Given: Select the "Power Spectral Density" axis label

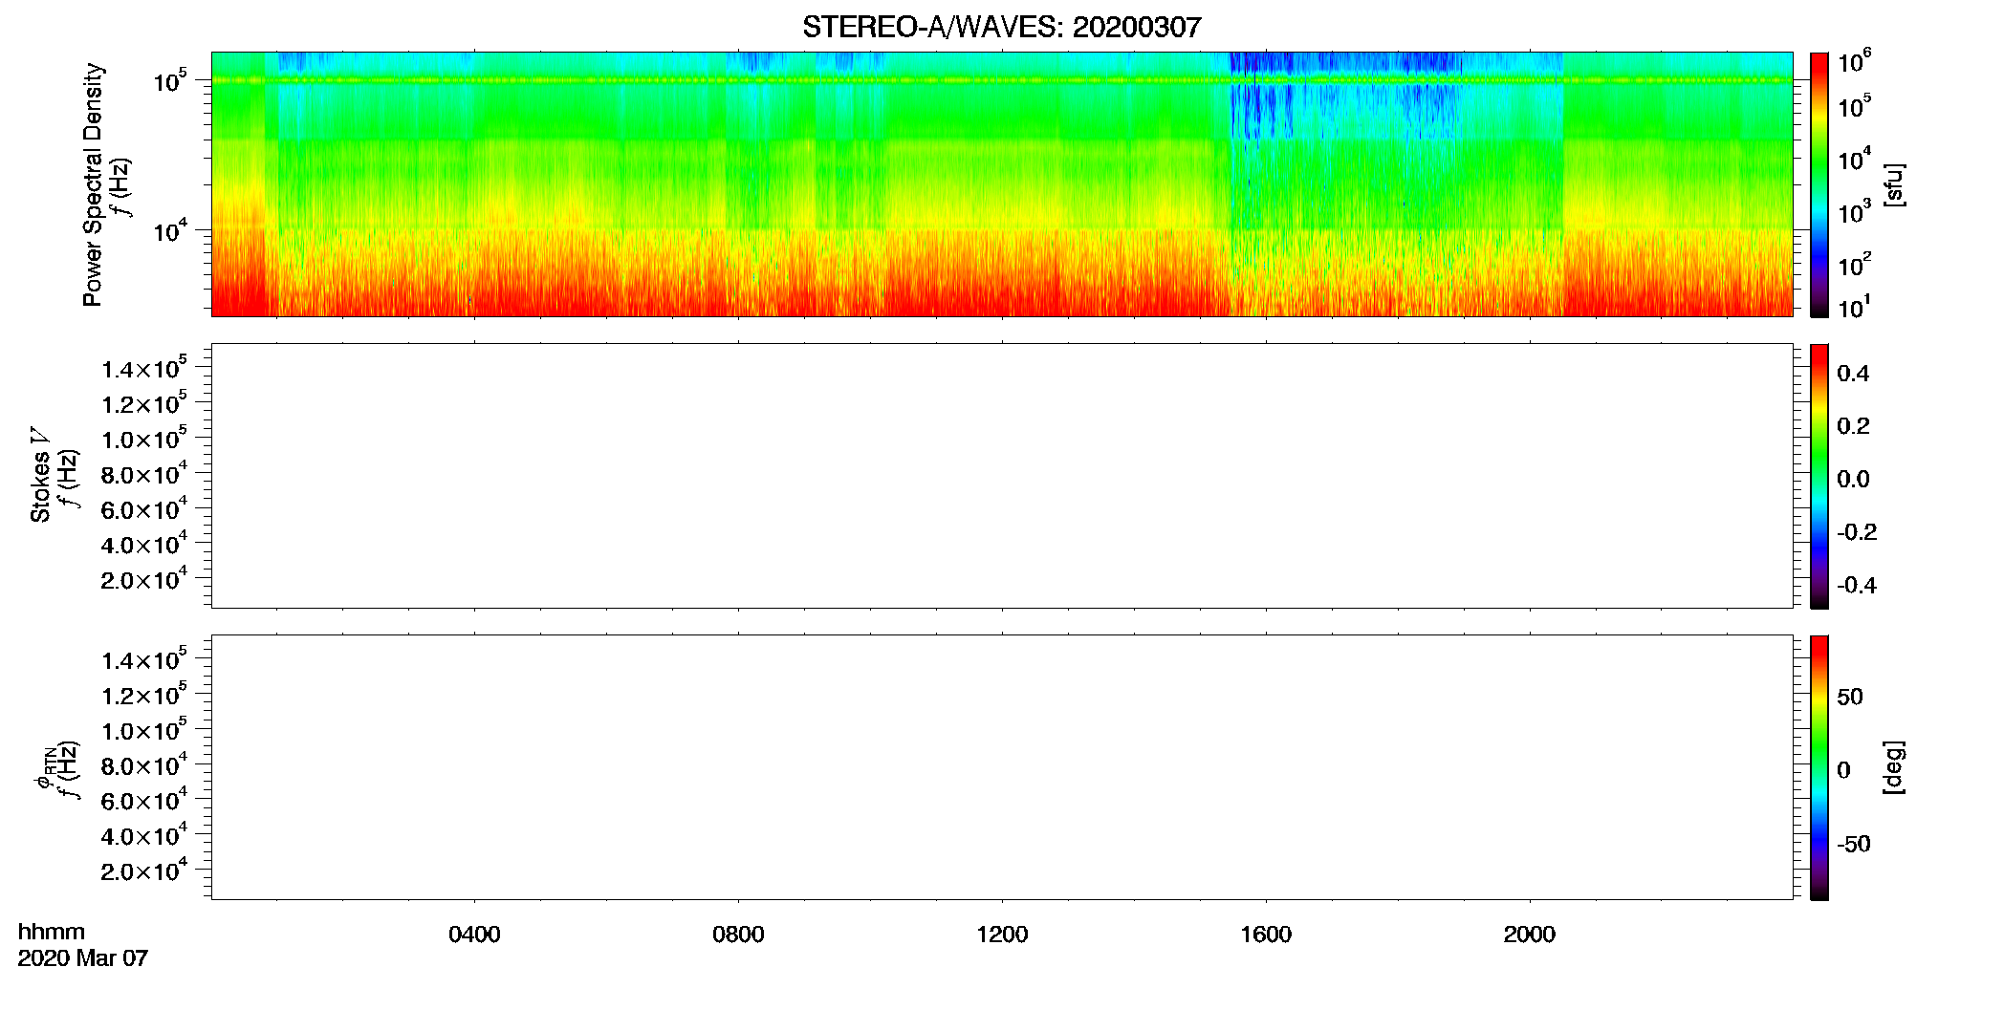Looking at the screenshot, I should click(93, 184).
